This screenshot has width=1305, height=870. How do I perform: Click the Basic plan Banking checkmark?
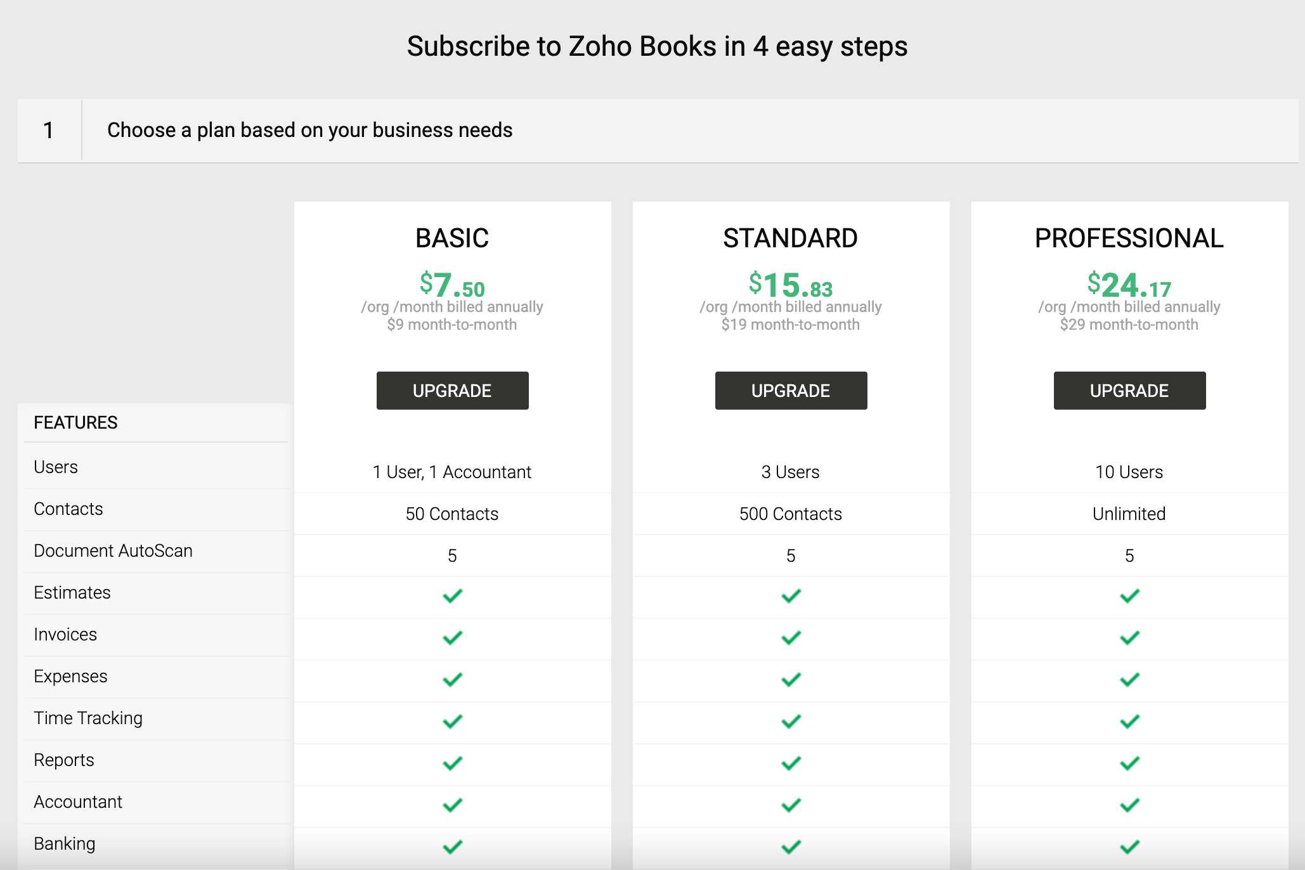452,847
